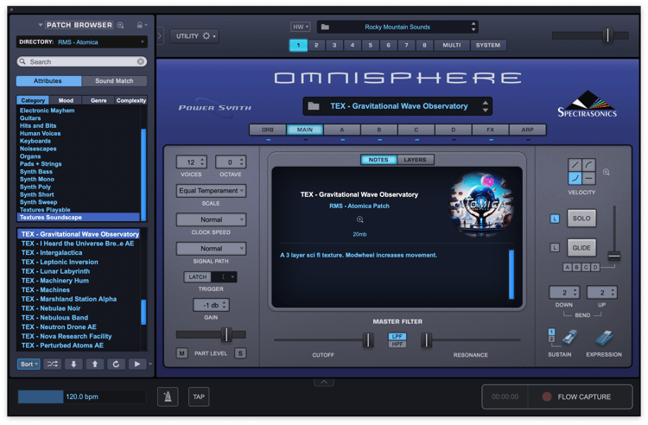Click the shuffle patches icon
The height and width of the screenshot is (425, 648).
point(53,364)
